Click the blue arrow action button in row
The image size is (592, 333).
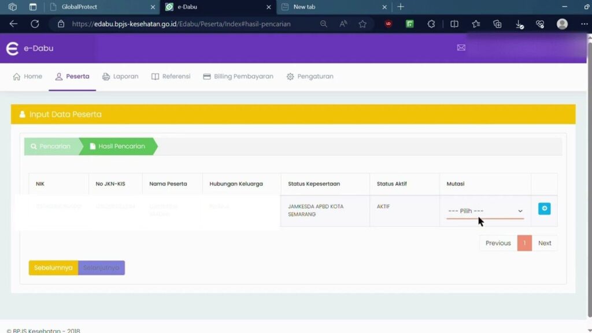click(x=544, y=209)
